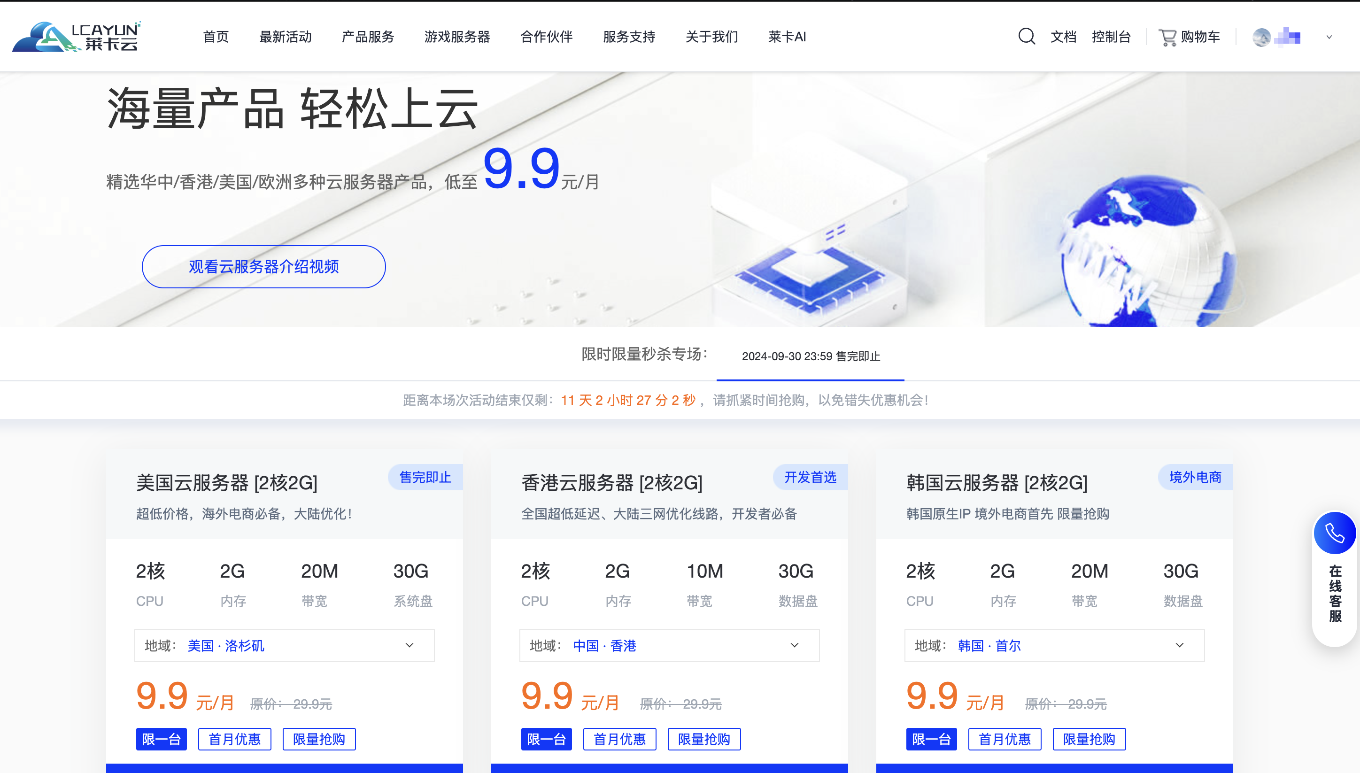Viewport: 1360px width, 773px height.
Task: Click 美国云服务器 [2核2G] title
Action: coord(227,483)
